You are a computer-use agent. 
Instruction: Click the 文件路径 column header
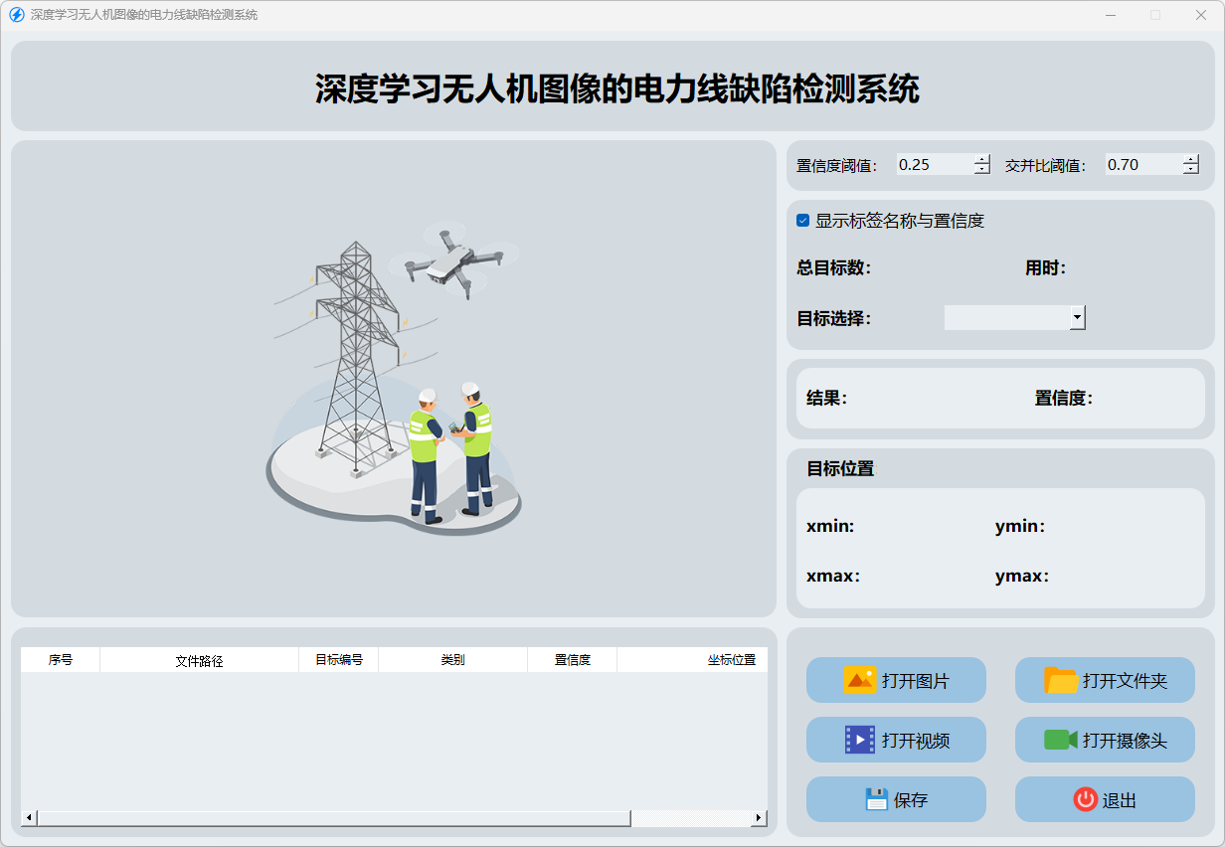point(199,660)
